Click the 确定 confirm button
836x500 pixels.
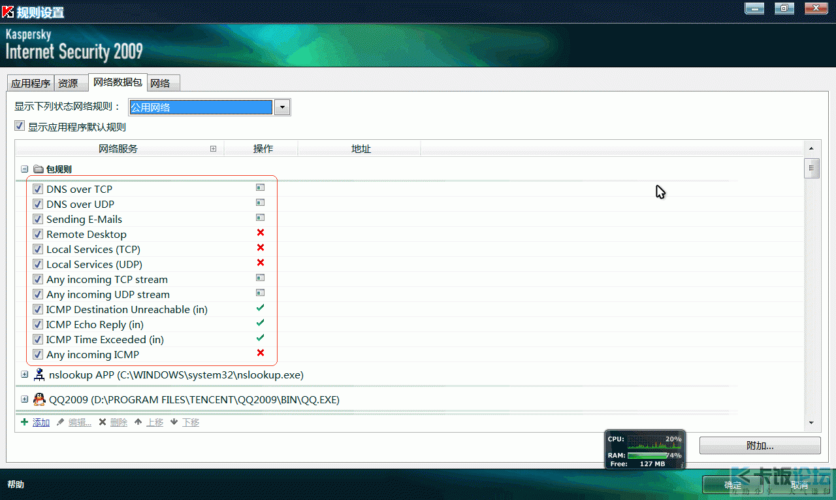pyautogui.click(x=733, y=485)
